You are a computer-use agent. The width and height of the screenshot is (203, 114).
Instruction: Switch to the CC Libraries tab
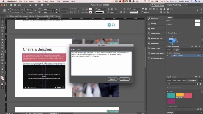pos(192,80)
